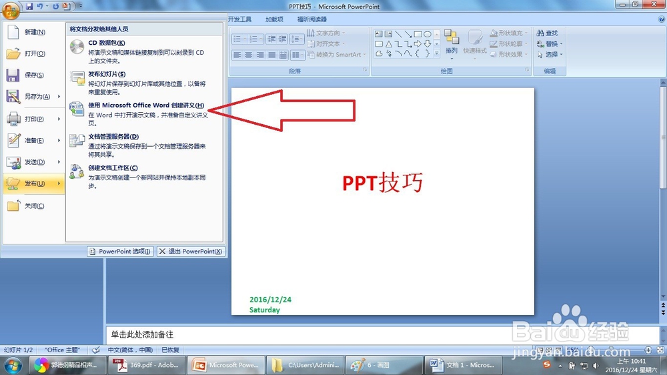Open the 形状轮廓 dropdown

tap(509, 44)
